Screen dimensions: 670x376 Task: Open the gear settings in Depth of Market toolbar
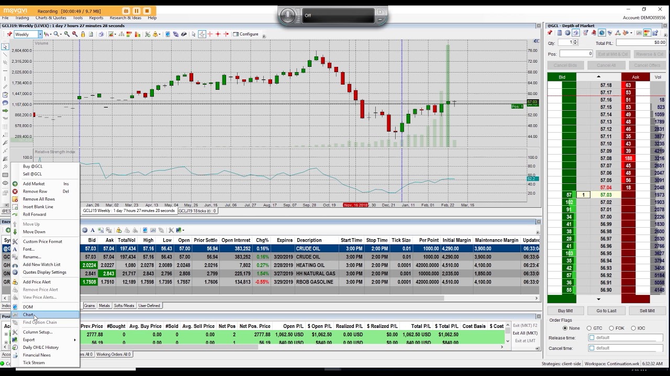pos(567,33)
